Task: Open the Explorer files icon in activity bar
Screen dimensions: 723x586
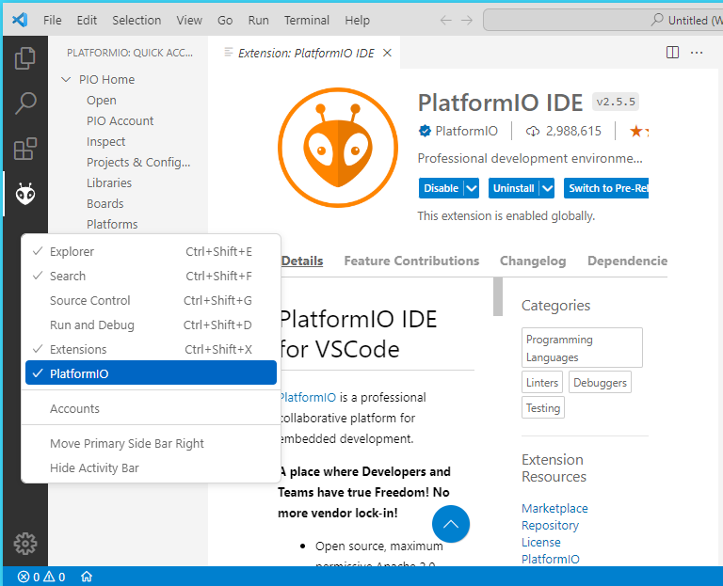Action: (24, 58)
